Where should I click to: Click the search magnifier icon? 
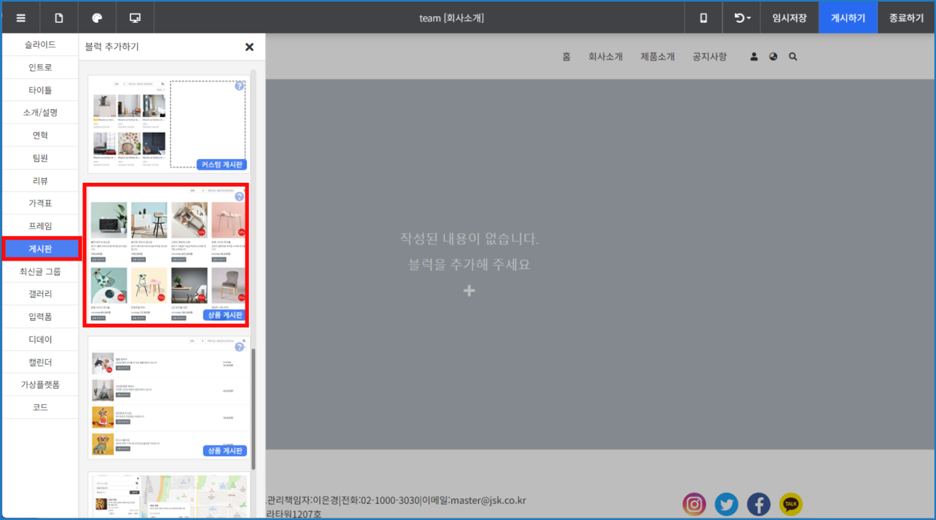click(793, 57)
